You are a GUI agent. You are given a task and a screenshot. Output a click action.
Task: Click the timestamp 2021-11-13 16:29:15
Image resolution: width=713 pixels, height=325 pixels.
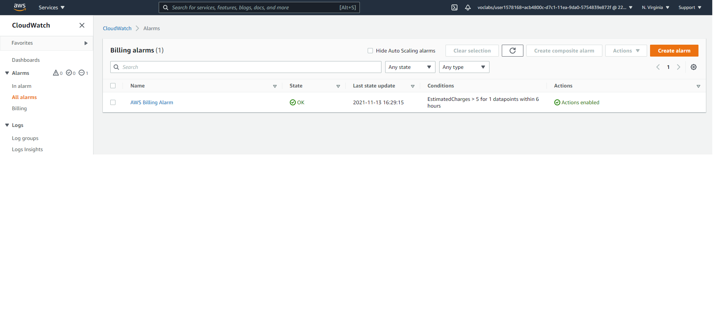(x=378, y=102)
